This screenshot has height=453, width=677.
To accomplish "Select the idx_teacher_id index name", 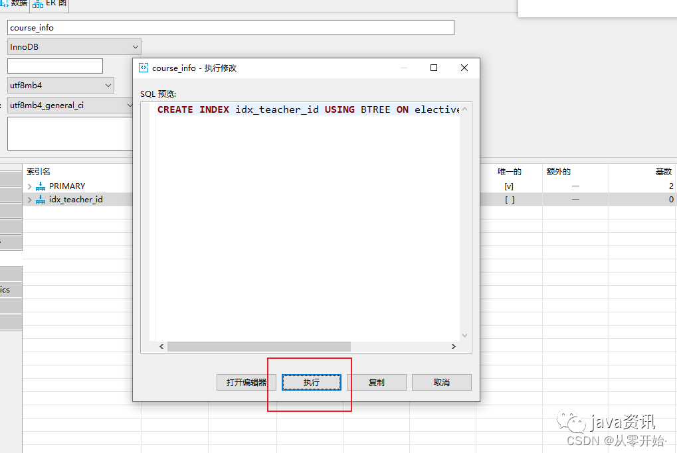I will (76, 200).
